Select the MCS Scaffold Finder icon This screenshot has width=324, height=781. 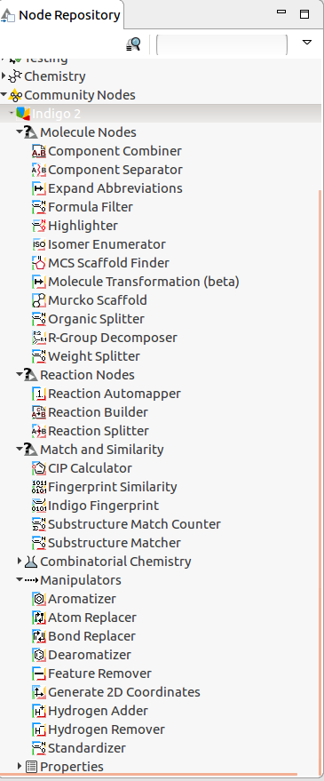(39, 263)
